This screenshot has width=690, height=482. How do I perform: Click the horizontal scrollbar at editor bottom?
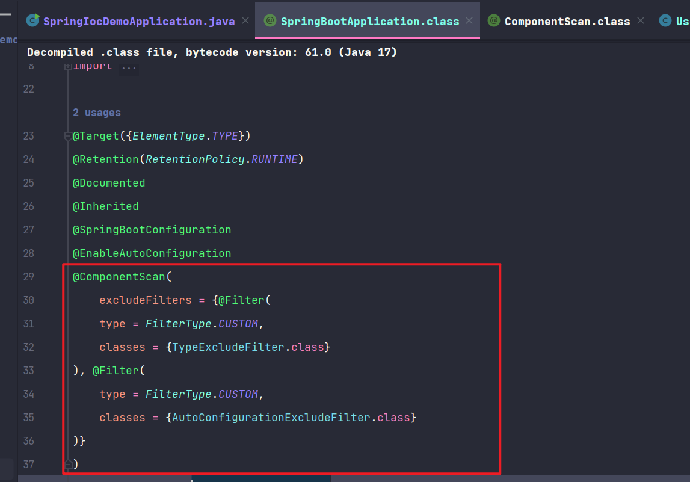[x=262, y=478]
